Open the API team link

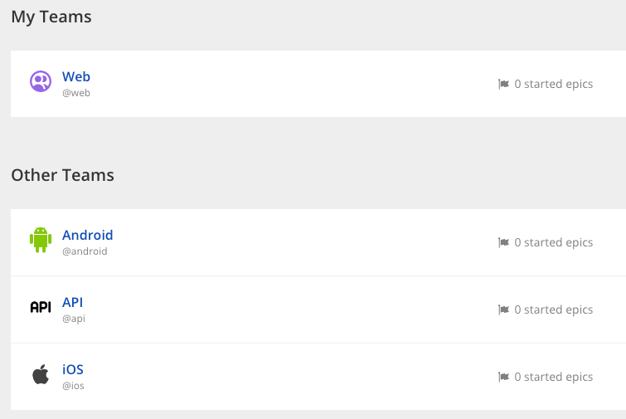tap(73, 303)
